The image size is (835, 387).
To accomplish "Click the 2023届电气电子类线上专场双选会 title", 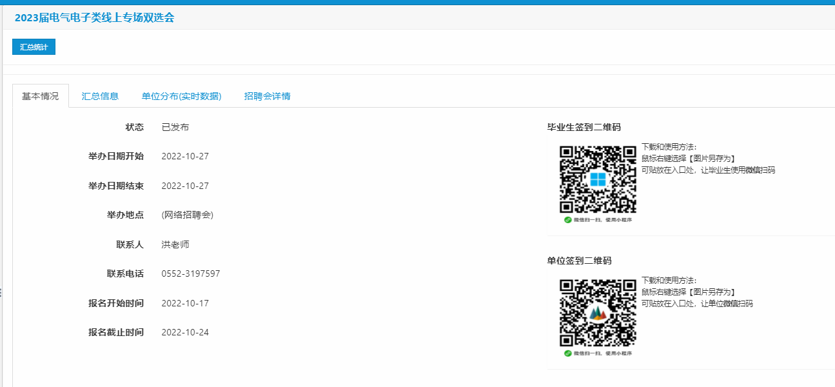I will pyautogui.click(x=94, y=17).
